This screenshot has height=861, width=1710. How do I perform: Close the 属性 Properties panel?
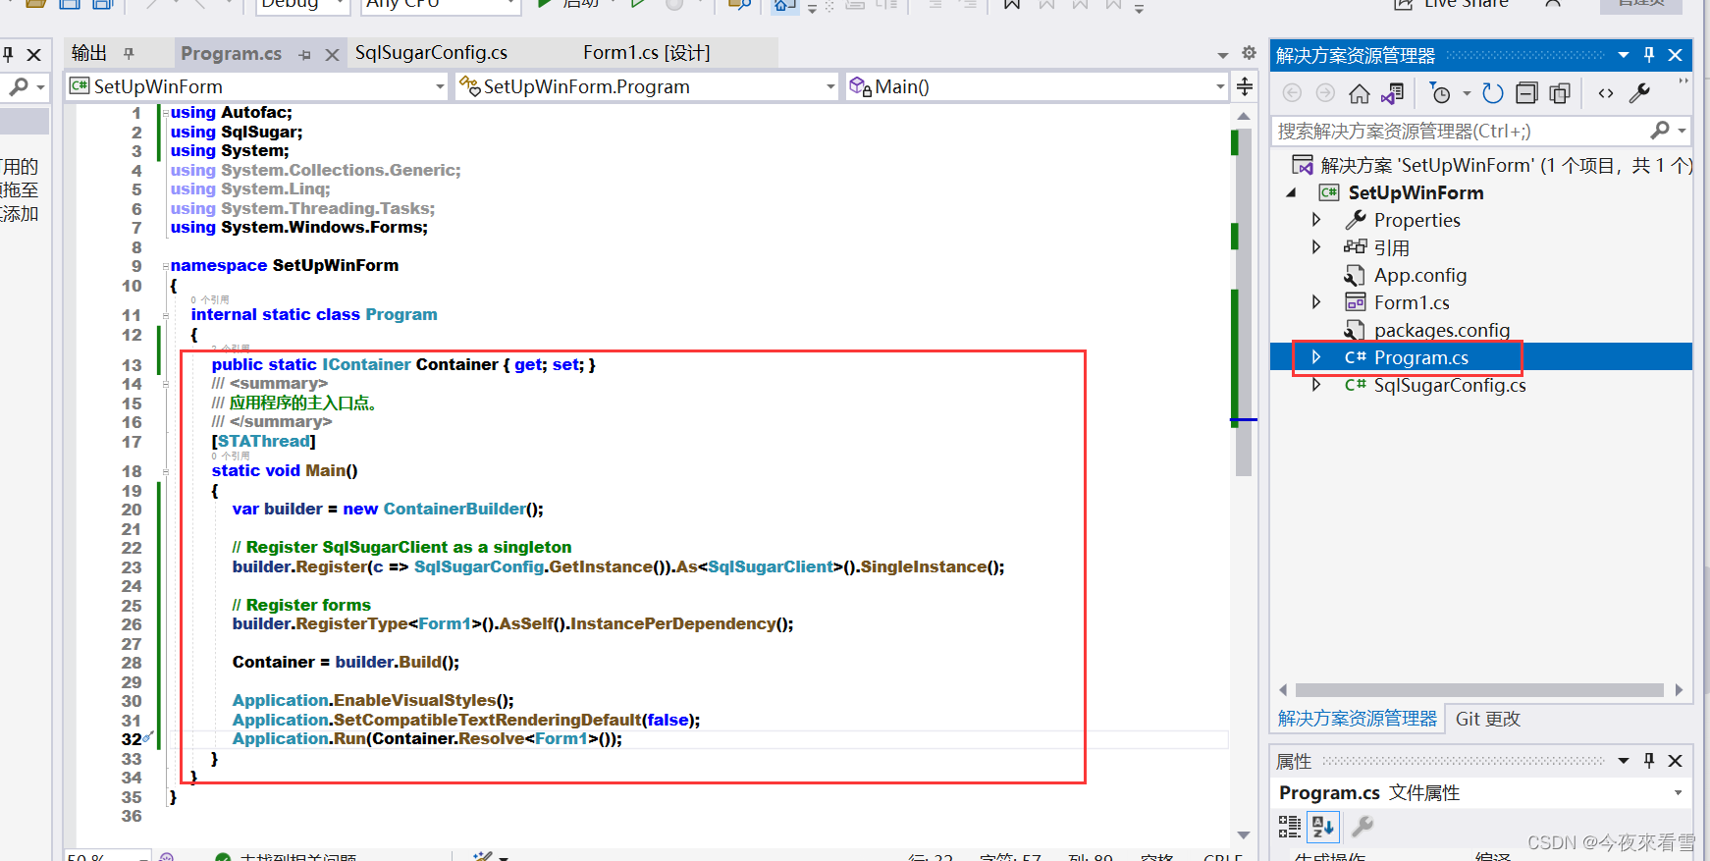click(x=1676, y=761)
